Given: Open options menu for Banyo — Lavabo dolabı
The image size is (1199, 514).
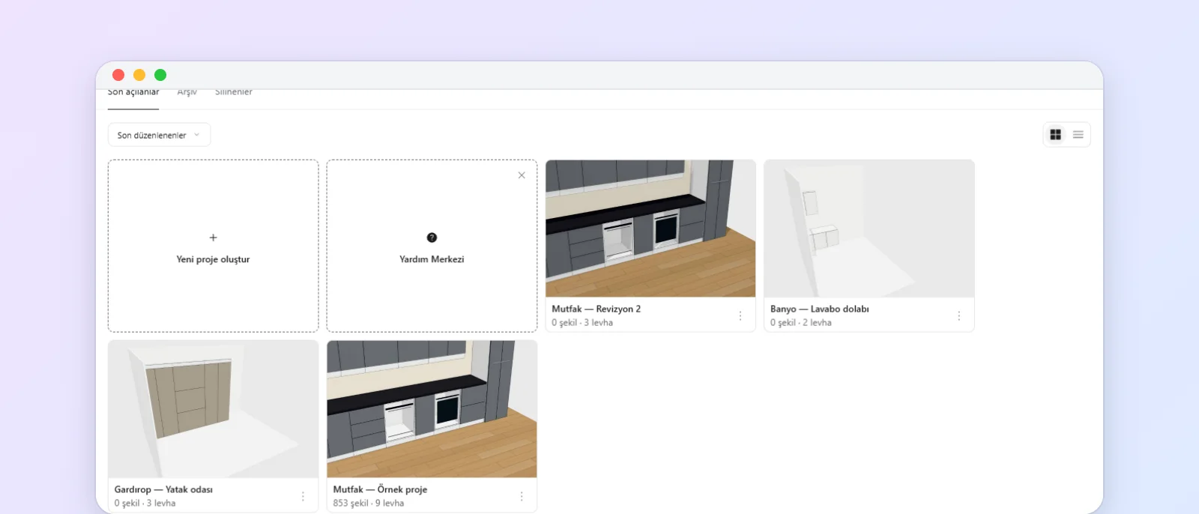Looking at the screenshot, I should click(959, 316).
